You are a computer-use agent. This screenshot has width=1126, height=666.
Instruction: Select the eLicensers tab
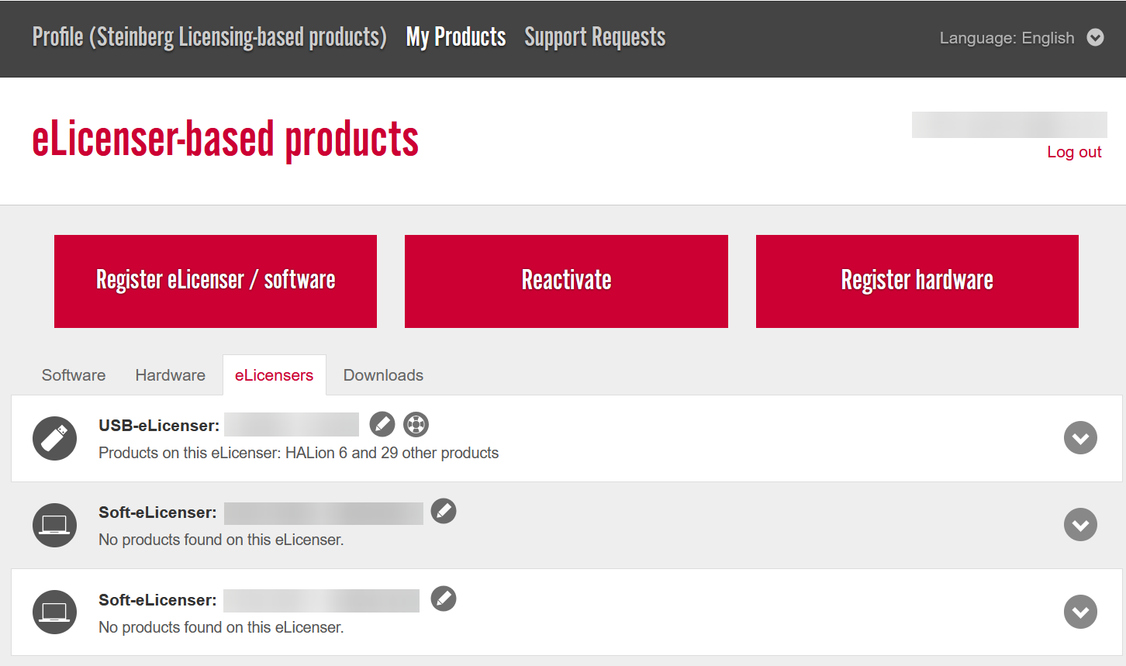coord(274,375)
